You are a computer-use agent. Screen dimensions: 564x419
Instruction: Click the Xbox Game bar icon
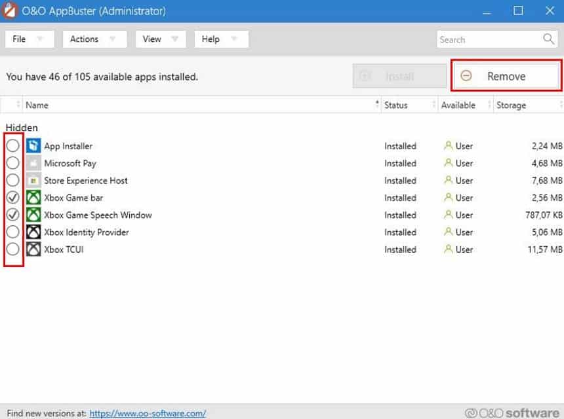click(x=33, y=198)
